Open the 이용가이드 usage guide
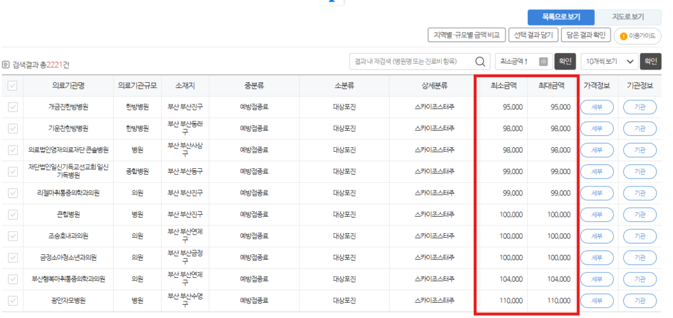This screenshot has height=318, width=673. click(638, 37)
